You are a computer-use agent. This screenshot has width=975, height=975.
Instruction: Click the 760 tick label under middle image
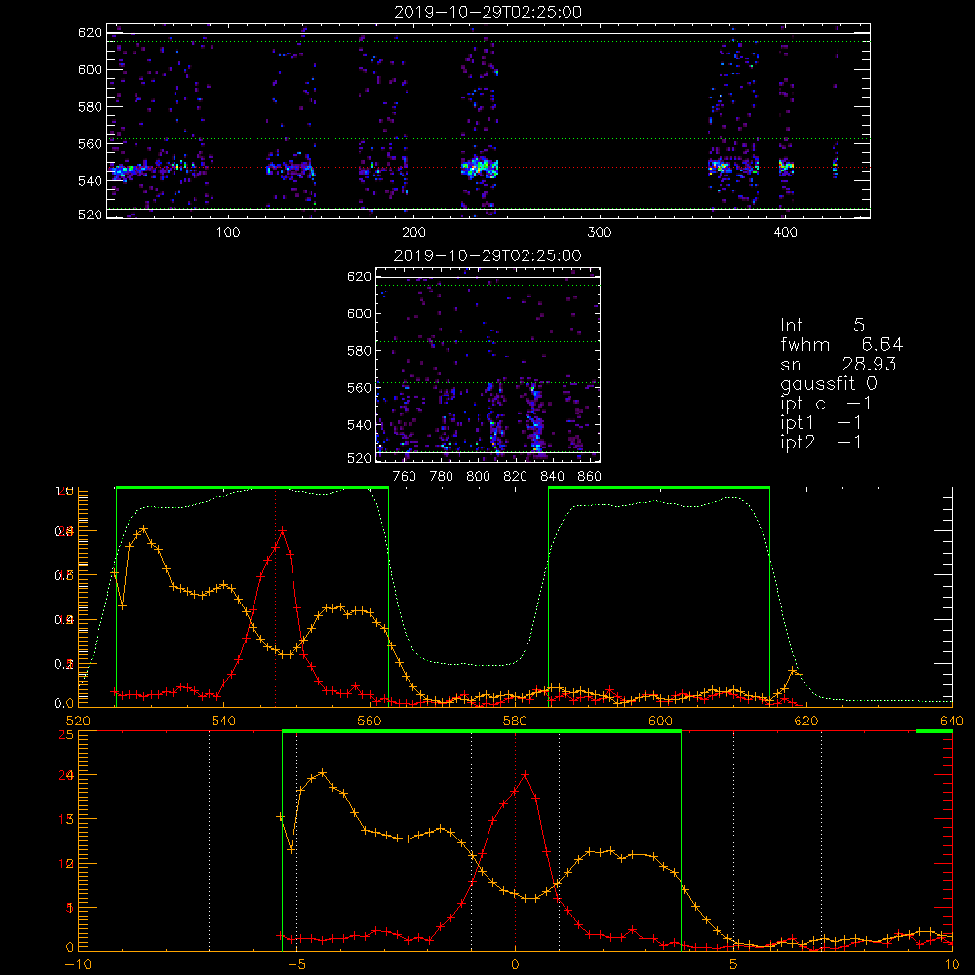pos(405,476)
